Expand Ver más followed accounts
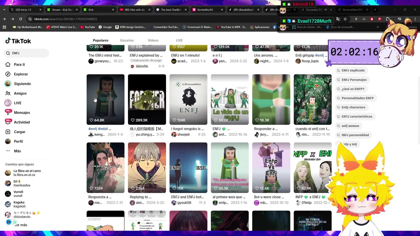This screenshot has width=420, height=236. click(20, 225)
